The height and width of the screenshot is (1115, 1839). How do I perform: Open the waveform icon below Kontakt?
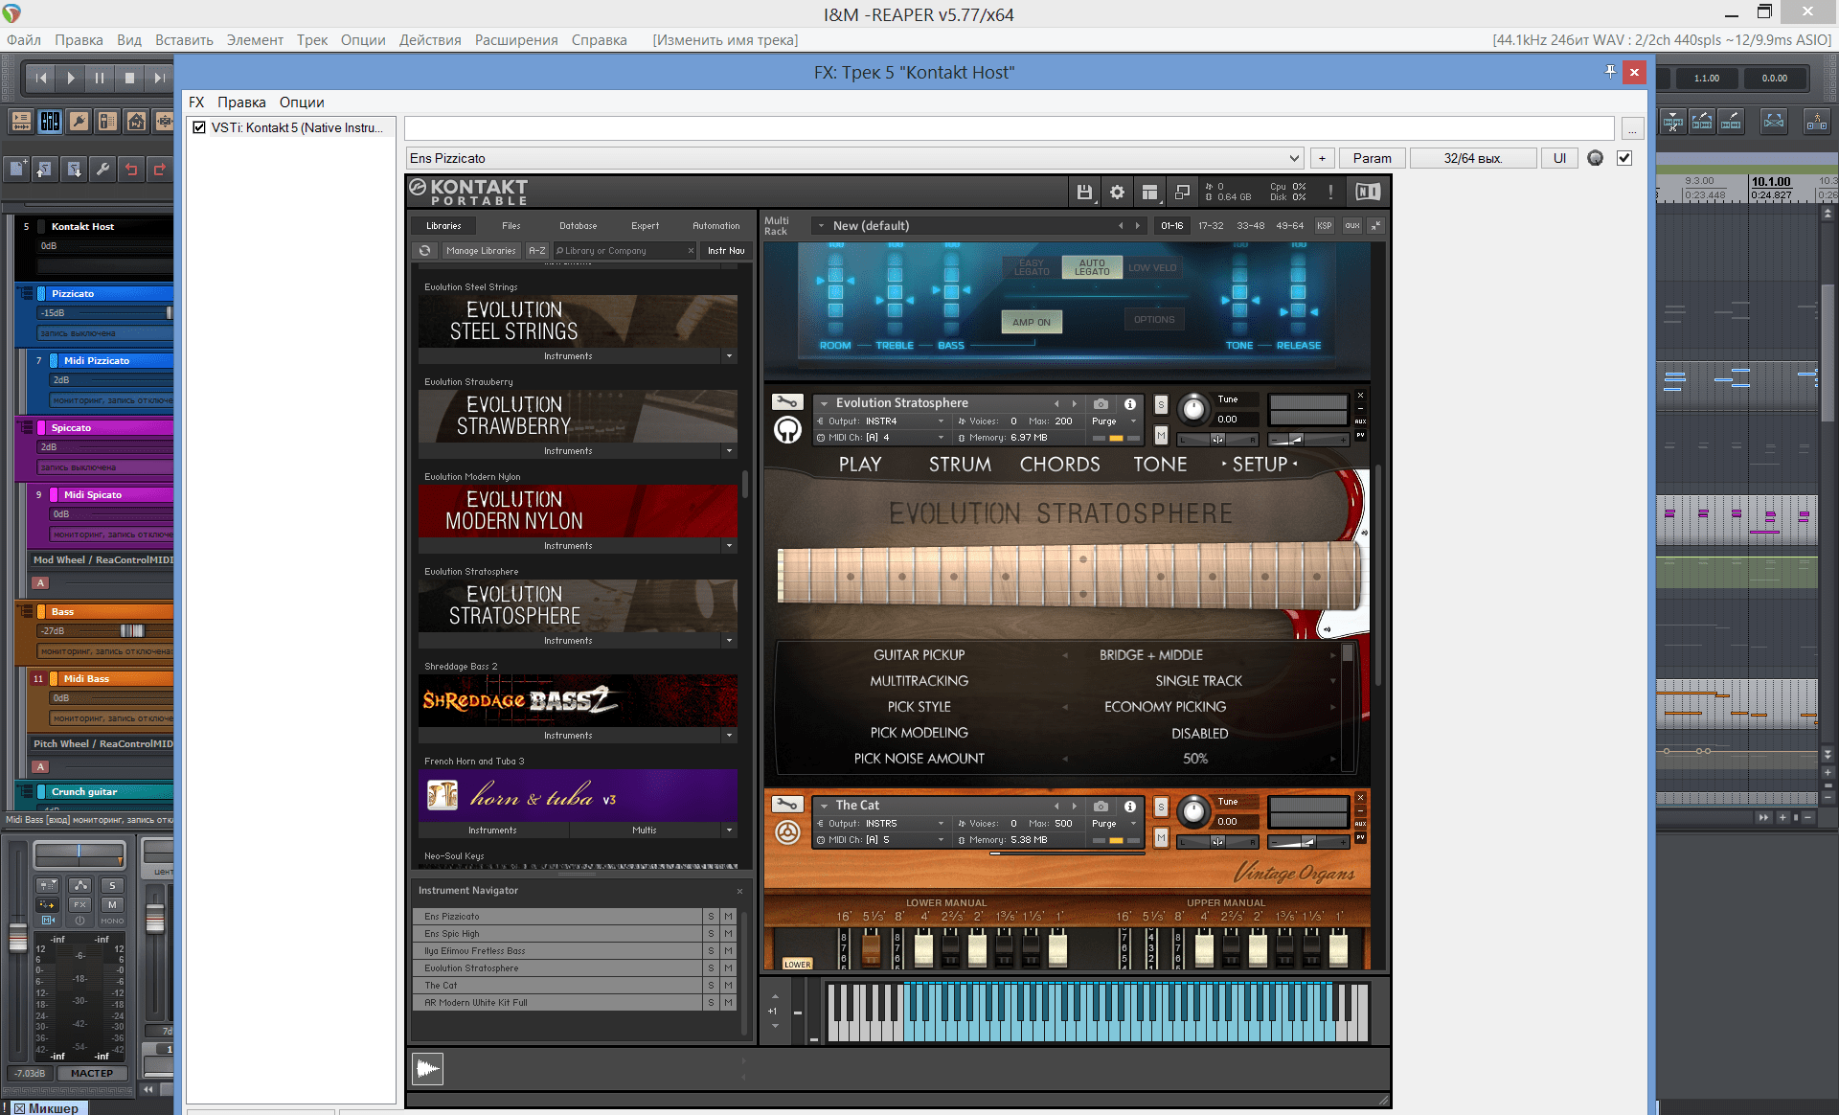(427, 1068)
